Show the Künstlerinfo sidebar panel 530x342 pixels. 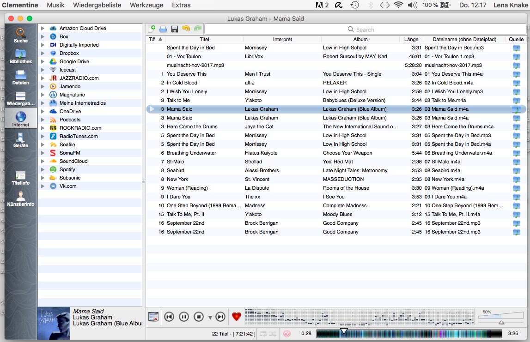pos(21,198)
